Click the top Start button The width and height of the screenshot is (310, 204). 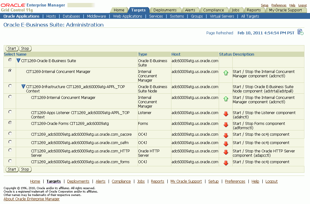pyautogui.click(x=12, y=49)
